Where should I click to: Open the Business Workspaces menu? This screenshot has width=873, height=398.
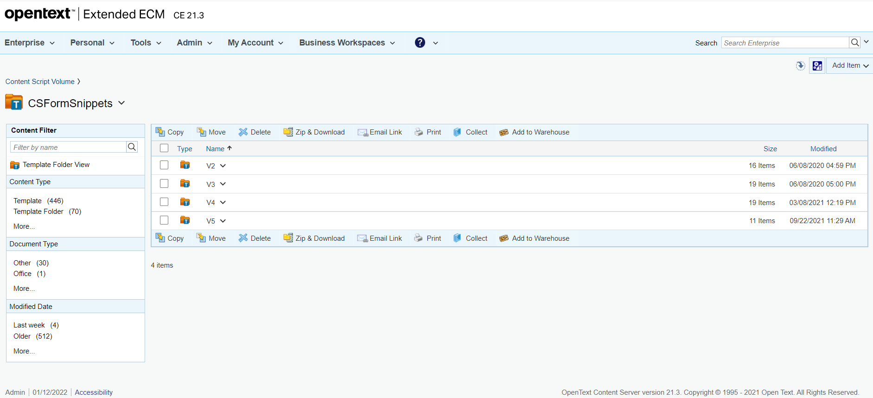coord(347,43)
